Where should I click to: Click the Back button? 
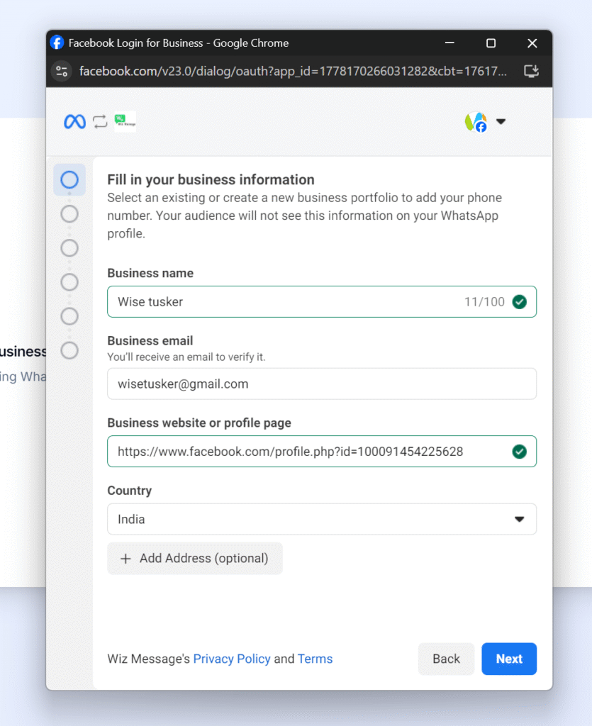[446, 659]
